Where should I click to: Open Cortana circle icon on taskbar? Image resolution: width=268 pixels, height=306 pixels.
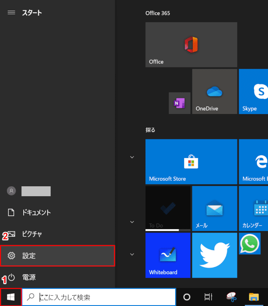(187, 297)
